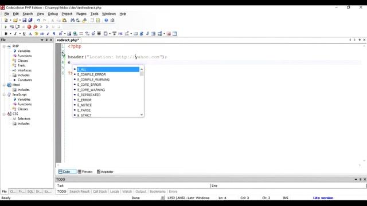Screen dimensions: 367x206
Task: Open the editor tab list dropdown arrow
Action: pyautogui.click(x=360, y=40)
